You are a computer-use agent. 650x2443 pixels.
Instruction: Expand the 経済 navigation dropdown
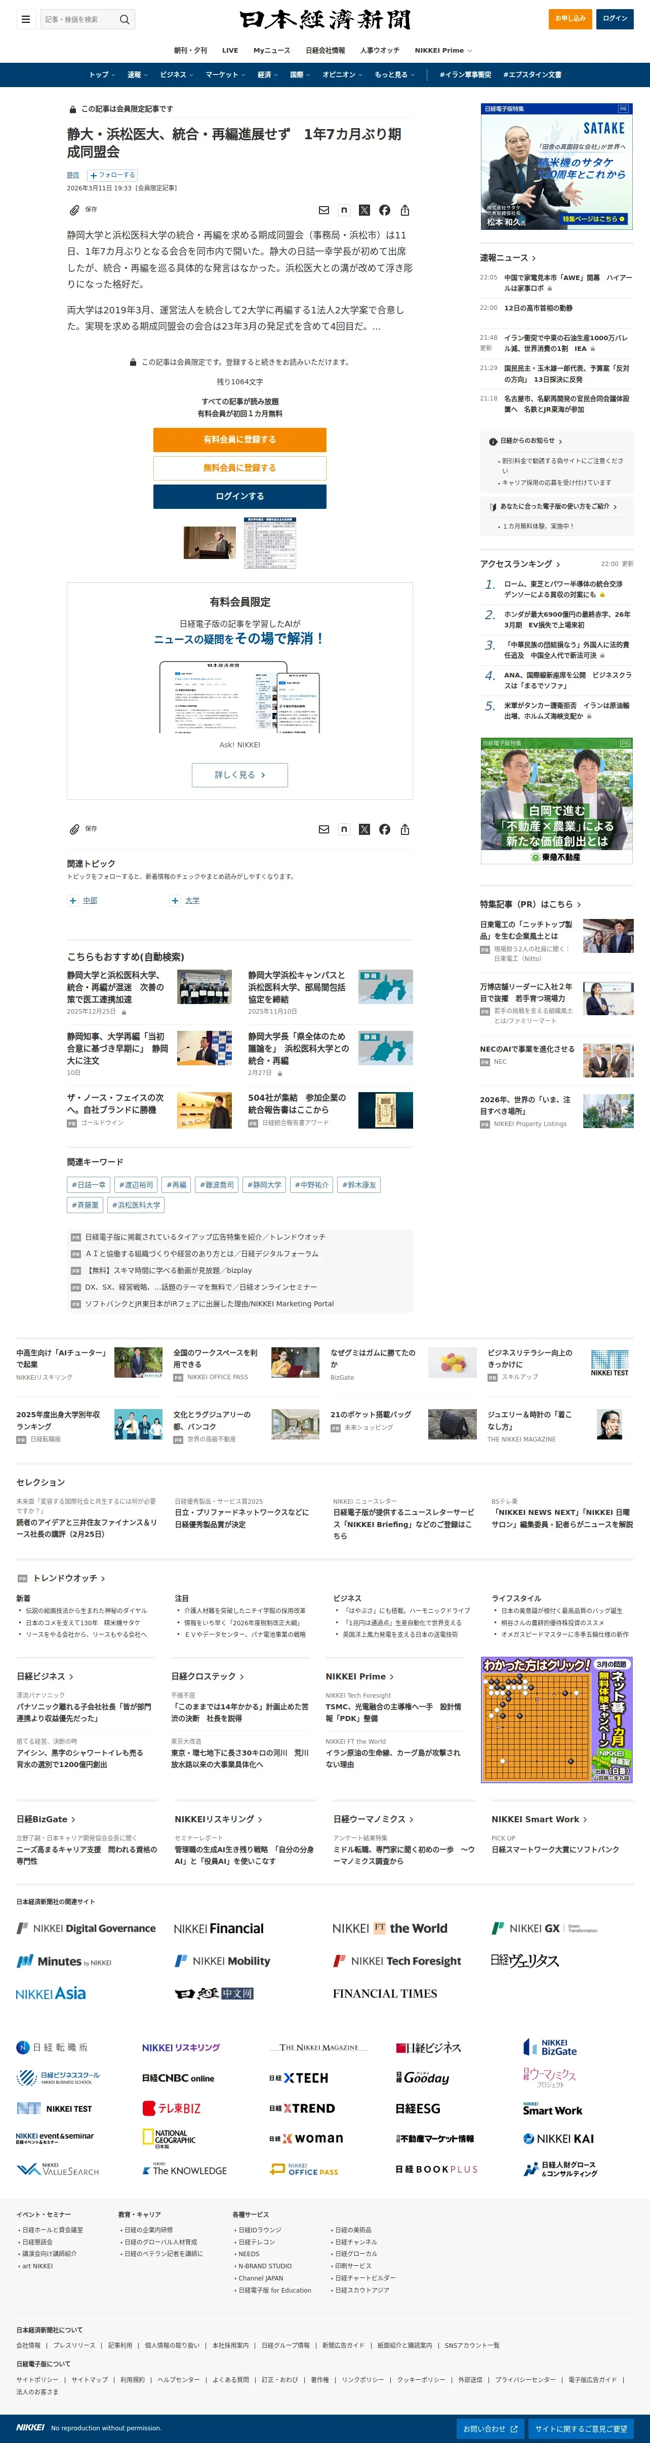point(268,75)
